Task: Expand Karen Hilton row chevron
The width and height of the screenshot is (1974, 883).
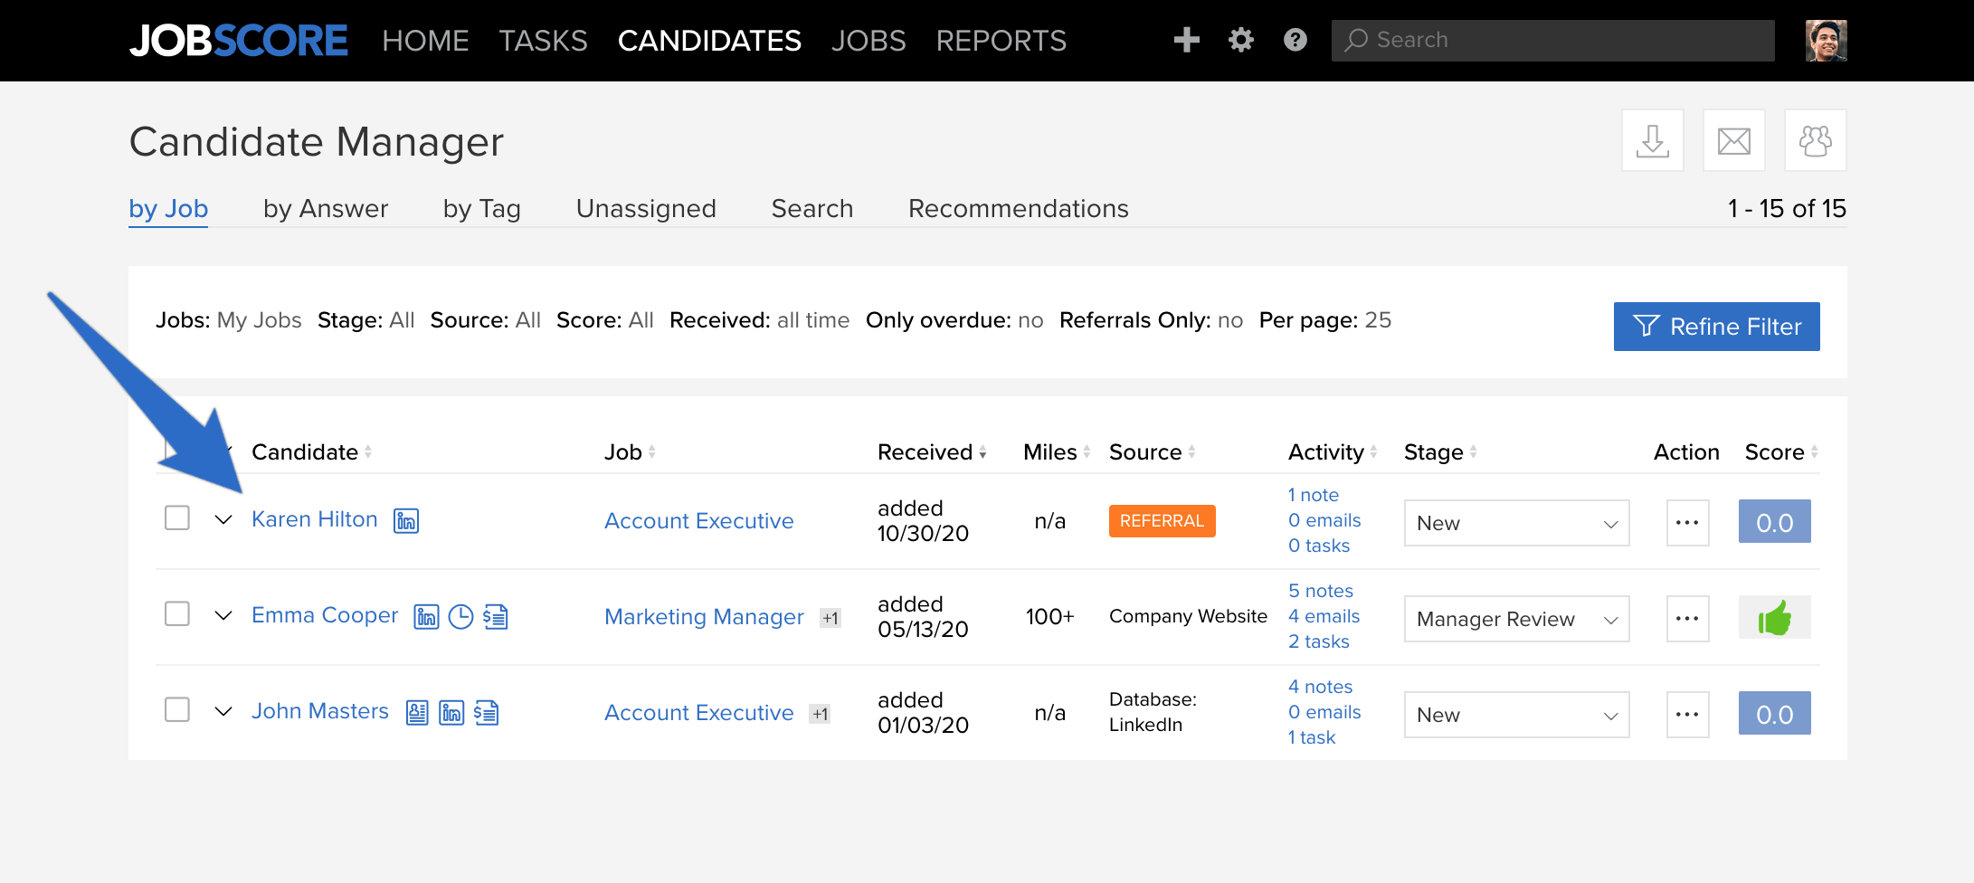Action: tap(223, 520)
